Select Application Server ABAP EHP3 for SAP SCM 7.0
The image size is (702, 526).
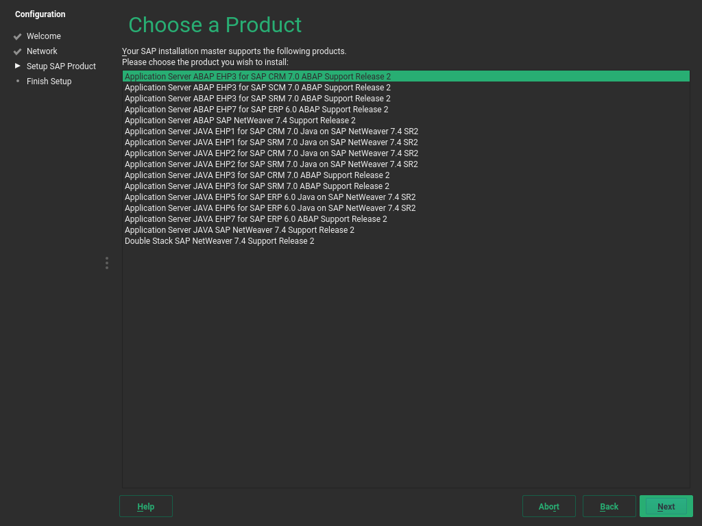[x=256, y=87]
